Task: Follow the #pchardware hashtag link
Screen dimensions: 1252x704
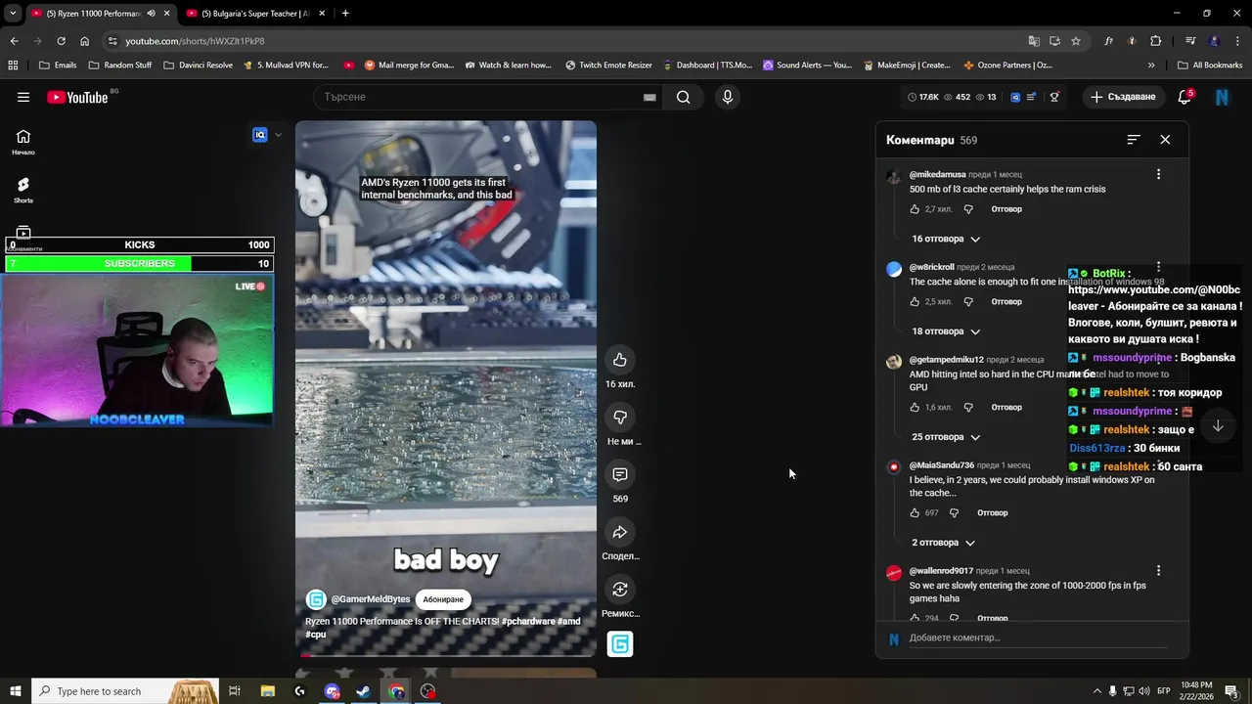Action: [x=528, y=622]
